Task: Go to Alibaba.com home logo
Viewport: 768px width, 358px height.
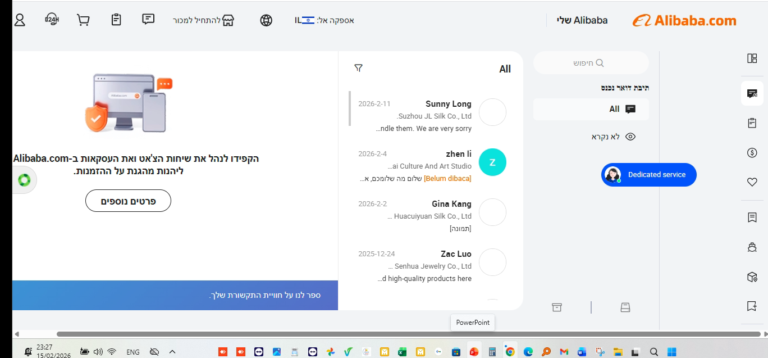Action: [684, 20]
